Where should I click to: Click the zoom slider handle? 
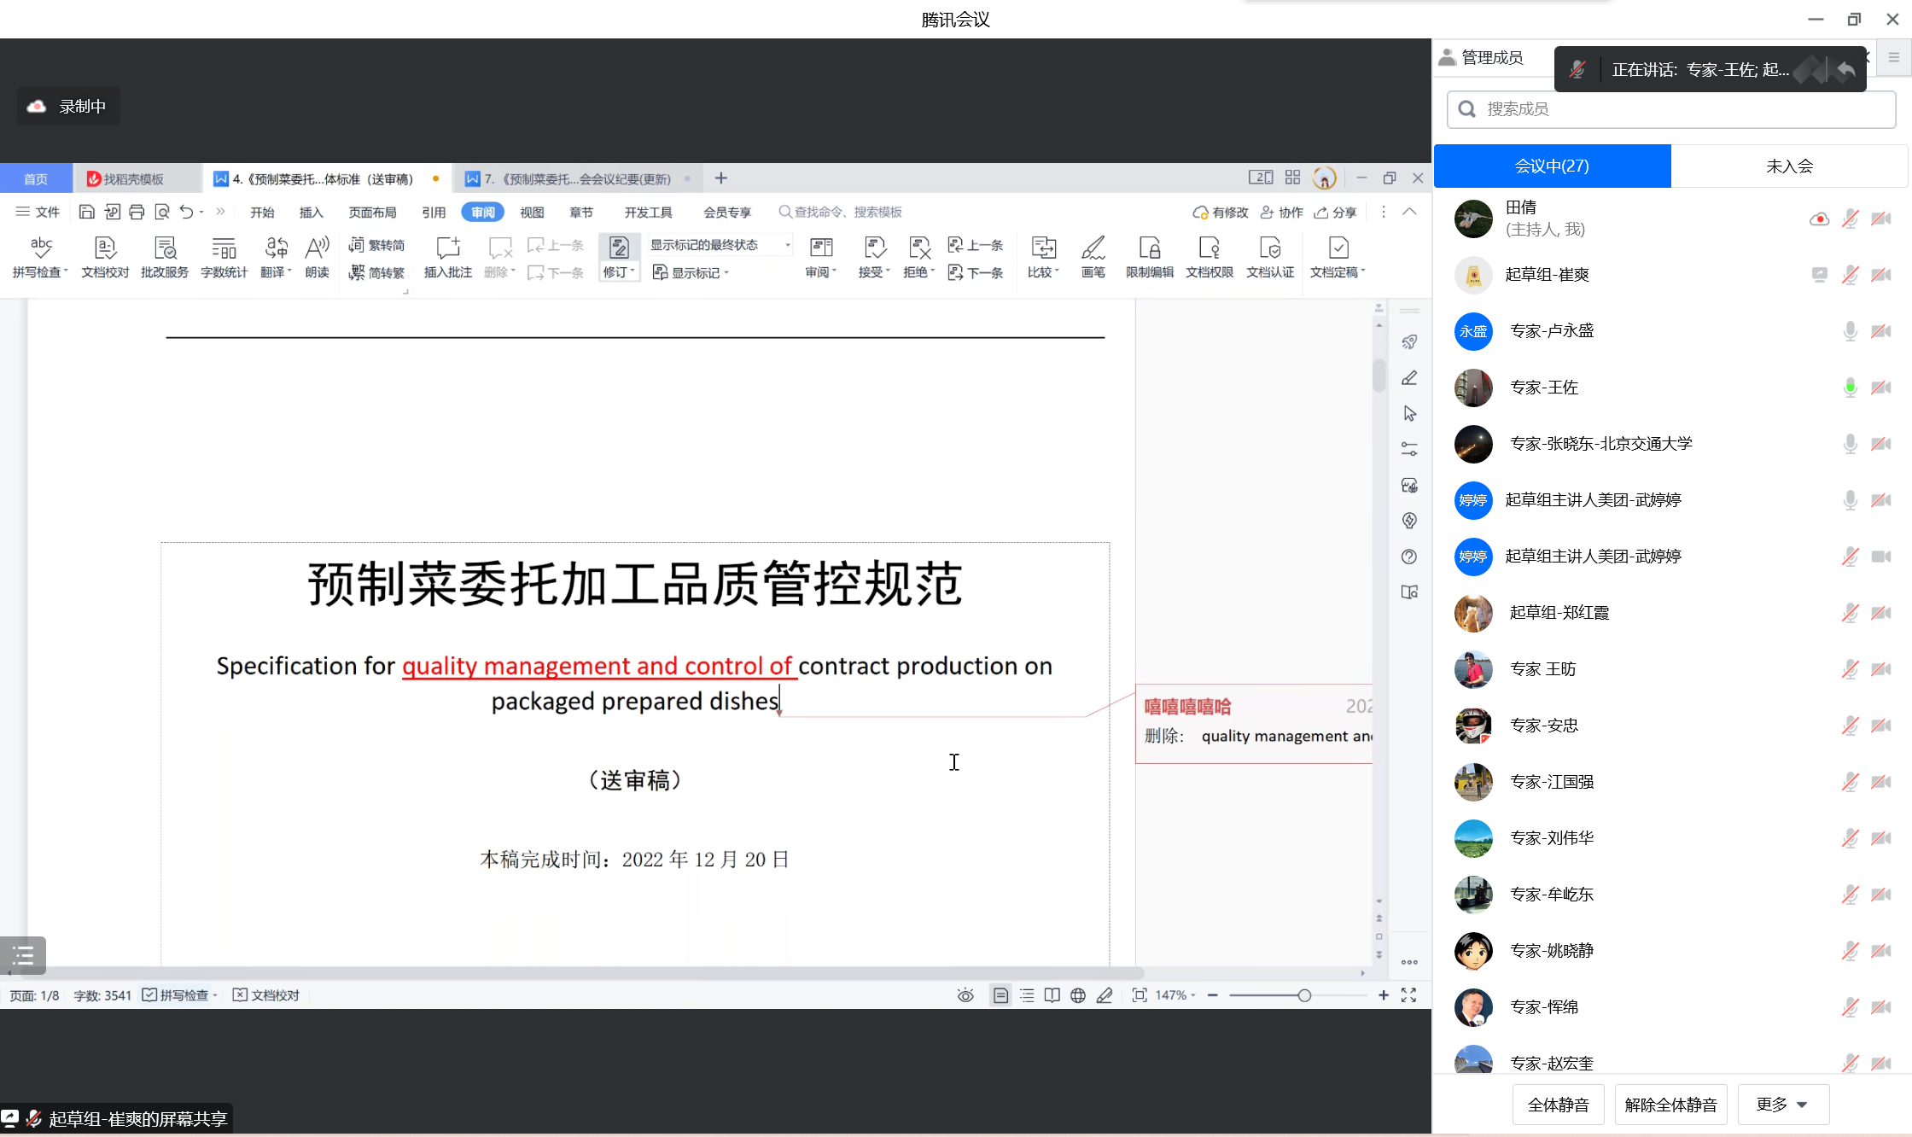click(1304, 995)
